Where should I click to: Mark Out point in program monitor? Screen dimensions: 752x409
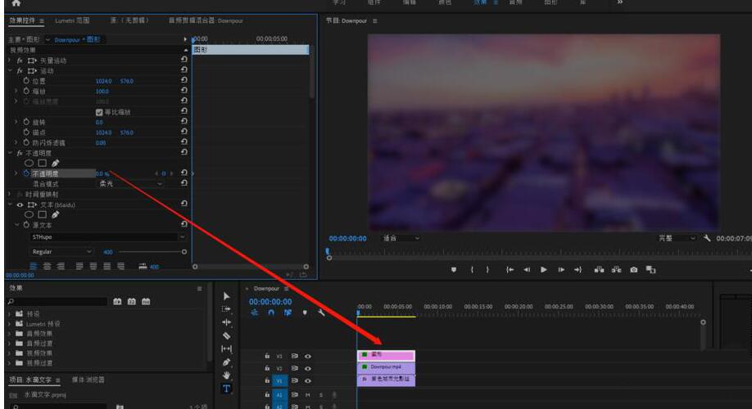[487, 270]
